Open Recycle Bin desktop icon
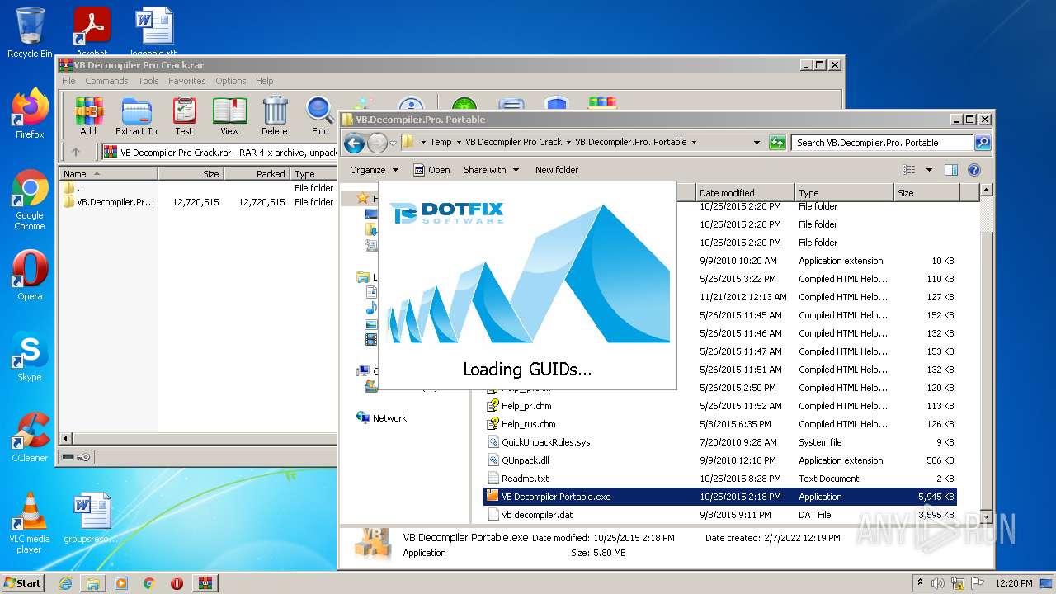Image resolution: width=1056 pixels, height=594 pixels. click(x=30, y=33)
